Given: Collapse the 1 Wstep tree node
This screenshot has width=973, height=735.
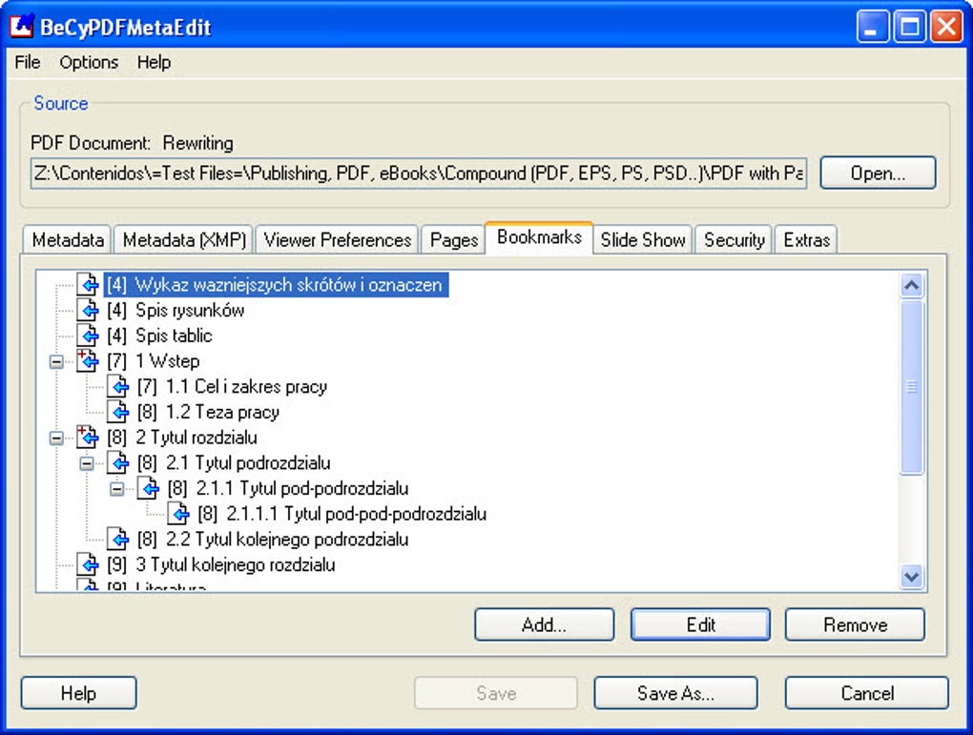Looking at the screenshot, I should [56, 362].
